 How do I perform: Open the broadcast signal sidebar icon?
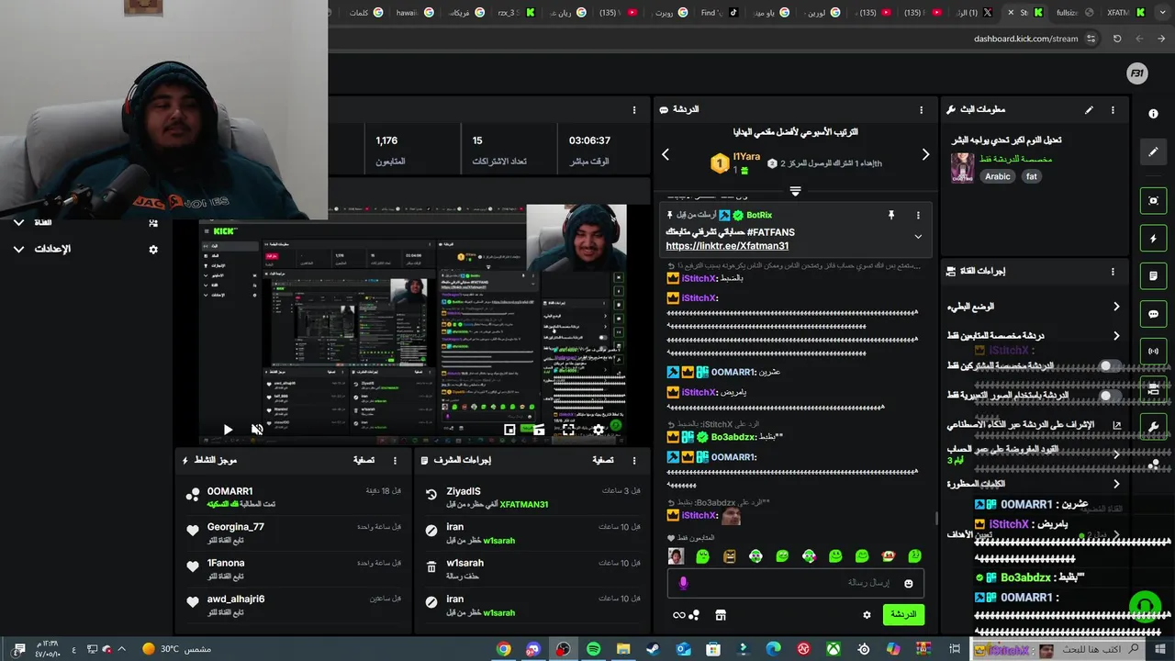(1153, 352)
